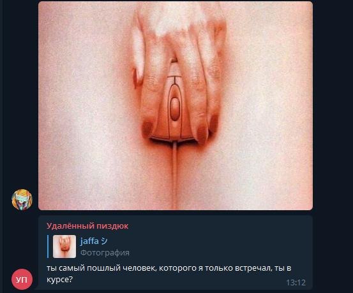Select the word встречал in the message
The width and height of the screenshot is (353, 293).
click(x=253, y=268)
